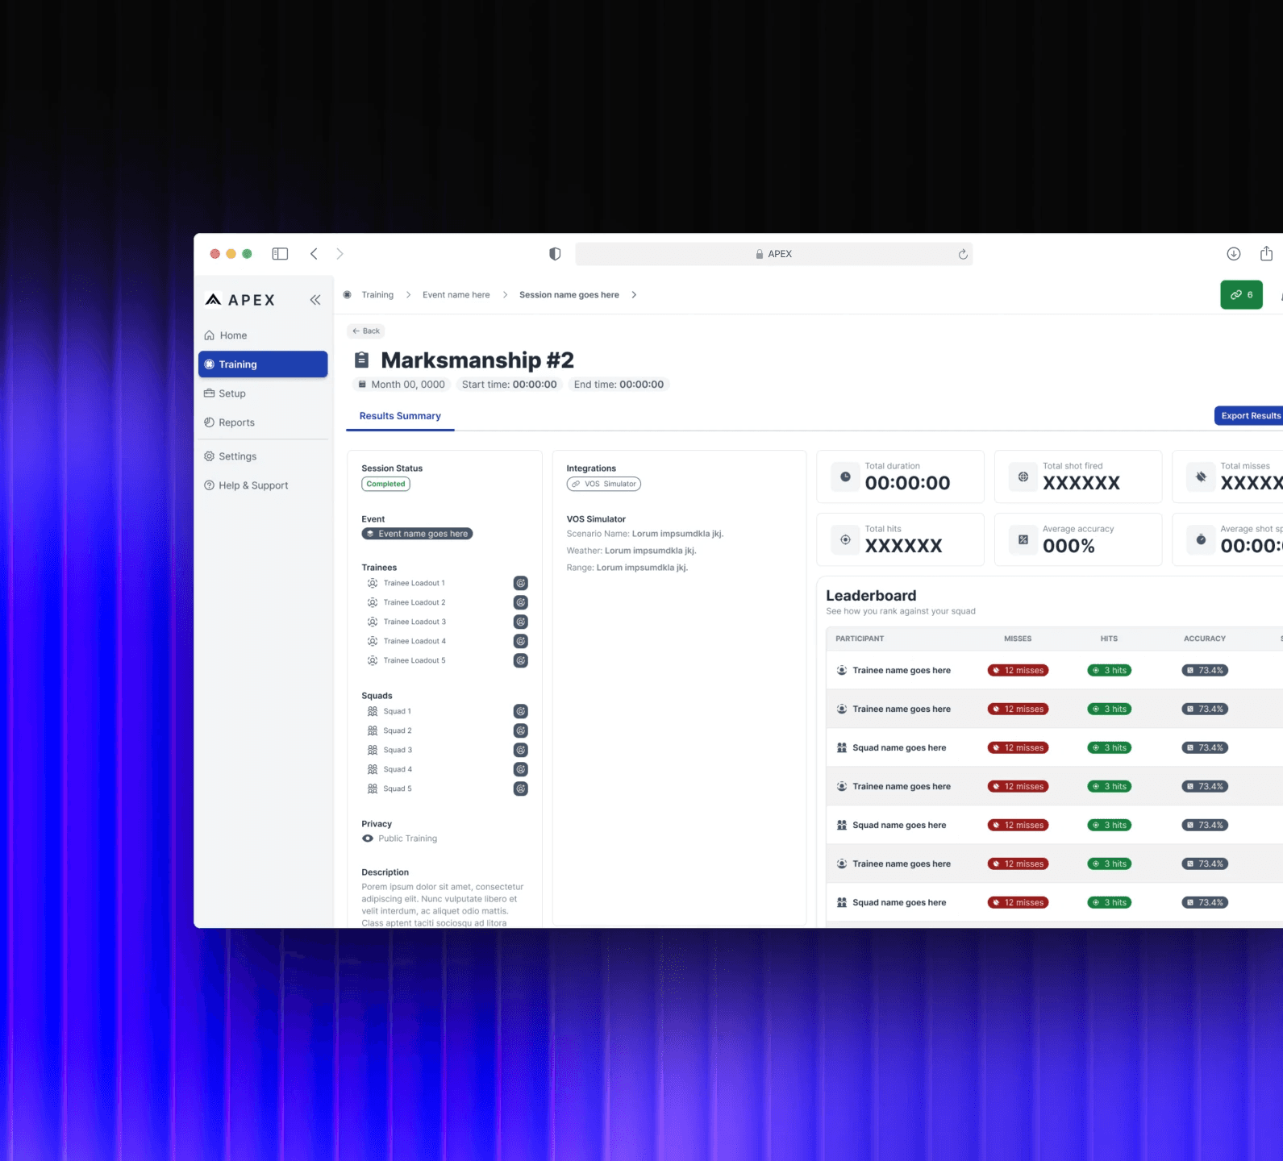Go back with browser back arrow
This screenshot has height=1161, width=1283.
click(x=314, y=254)
